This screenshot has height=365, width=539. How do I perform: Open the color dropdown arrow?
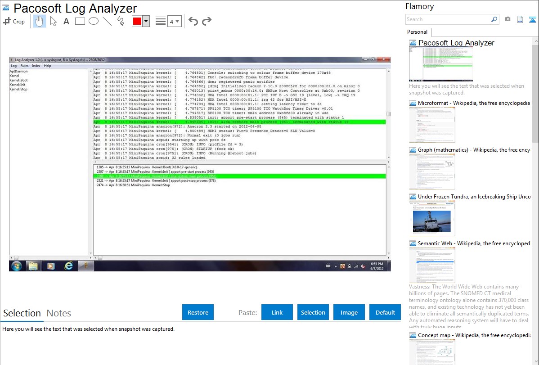tap(146, 21)
